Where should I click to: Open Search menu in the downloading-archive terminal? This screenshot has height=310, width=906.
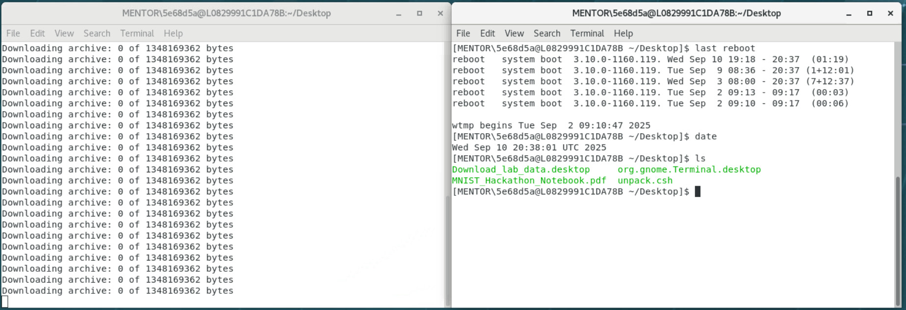click(x=97, y=33)
